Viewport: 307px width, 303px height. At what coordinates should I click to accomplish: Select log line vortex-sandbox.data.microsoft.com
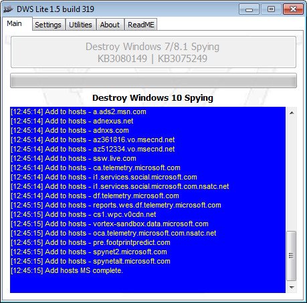tap(110, 224)
